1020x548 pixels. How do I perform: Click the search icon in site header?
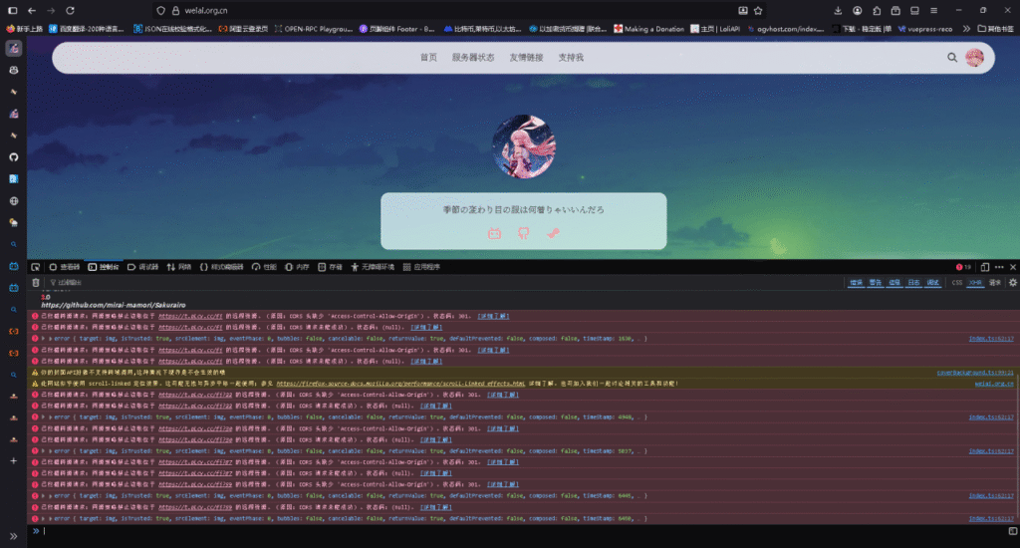[x=952, y=58]
